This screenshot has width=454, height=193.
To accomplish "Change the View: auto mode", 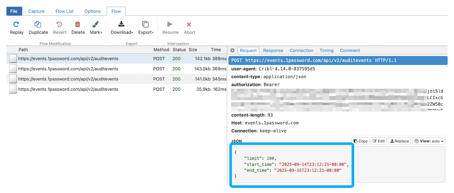I will point(429,141).
